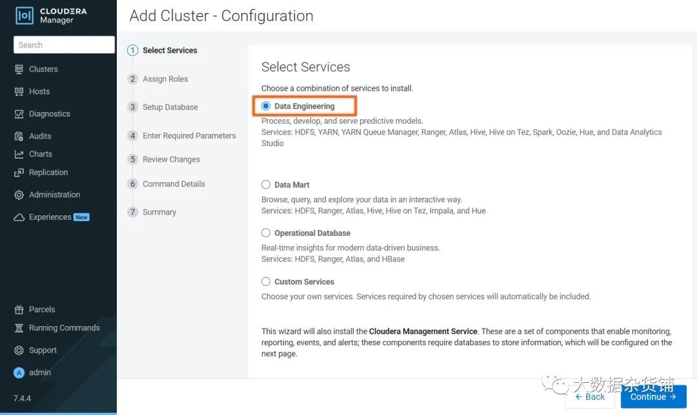Open the Administration menu
Viewport: 697px width, 415px height.
pyautogui.click(x=55, y=195)
